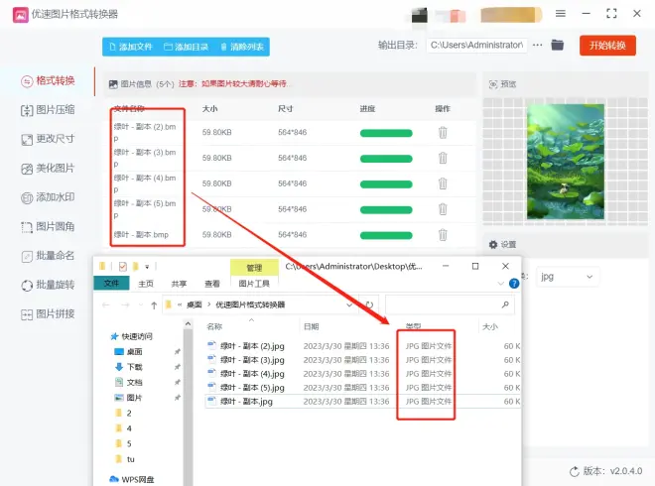The width and height of the screenshot is (655, 486).
Task: Click the Explorer up-directory arrow icon
Action: click(x=151, y=304)
